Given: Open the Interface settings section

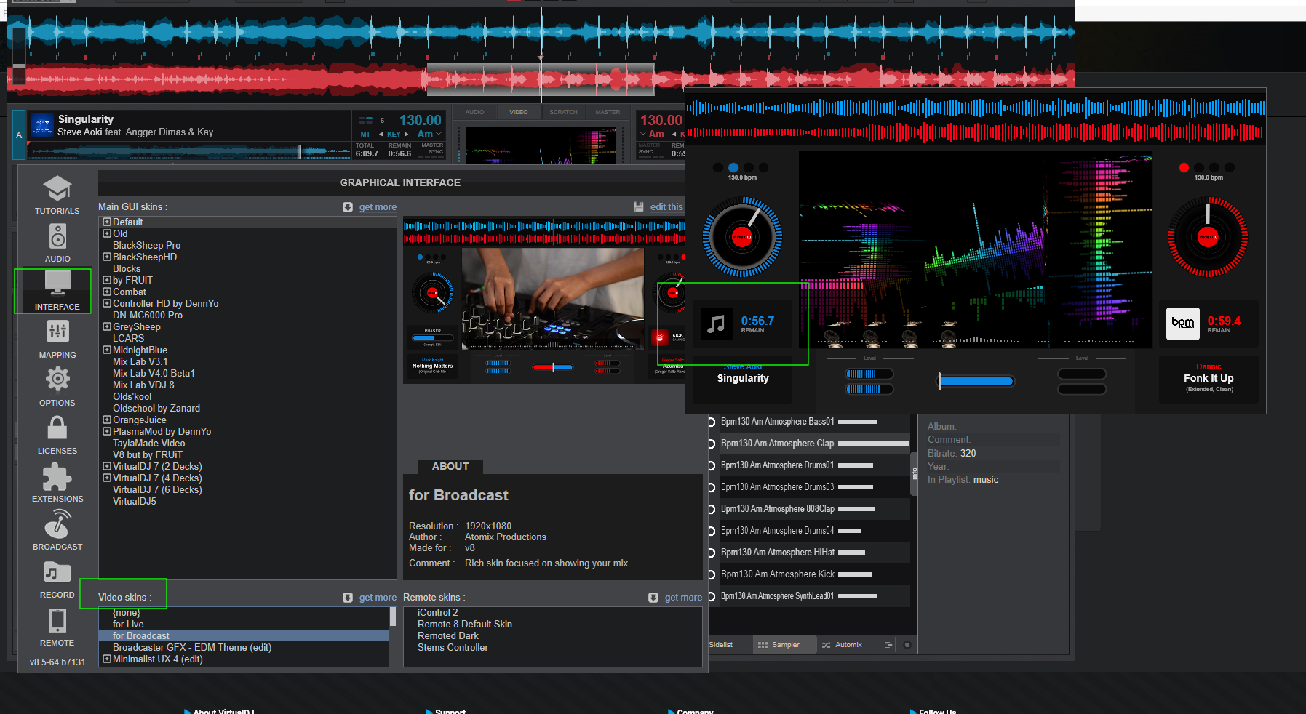Looking at the screenshot, I should [x=57, y=291].
